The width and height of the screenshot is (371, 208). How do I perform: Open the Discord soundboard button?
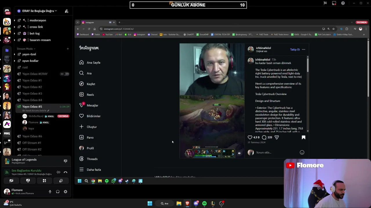tap(61, 181)
